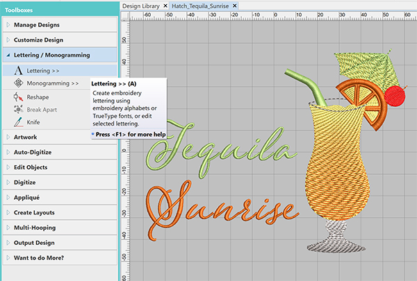Open the Monogramming tool icon
The height and width of the screenshot is (281, 417).
[x=17, y=83]
